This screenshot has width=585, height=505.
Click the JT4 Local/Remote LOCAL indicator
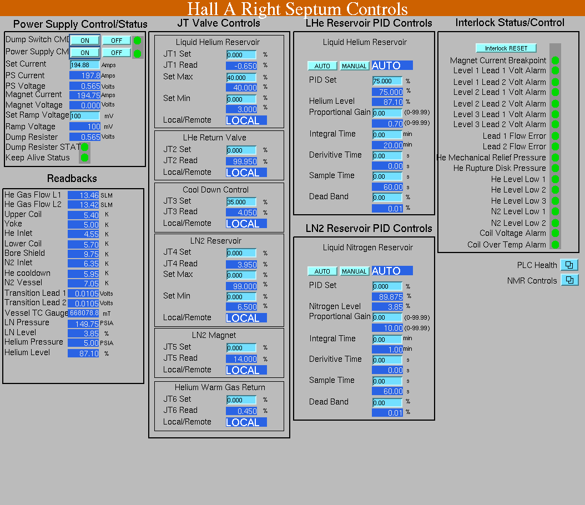tap(246, 318)
